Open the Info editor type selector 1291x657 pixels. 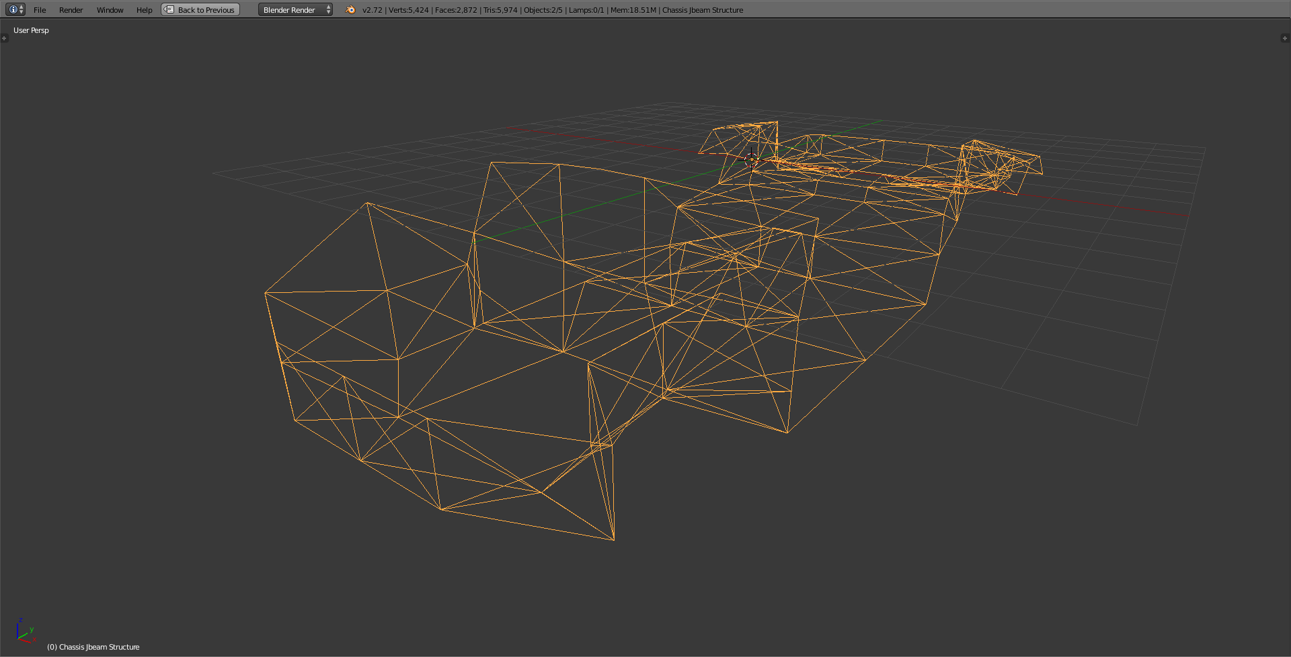(15, 9)
